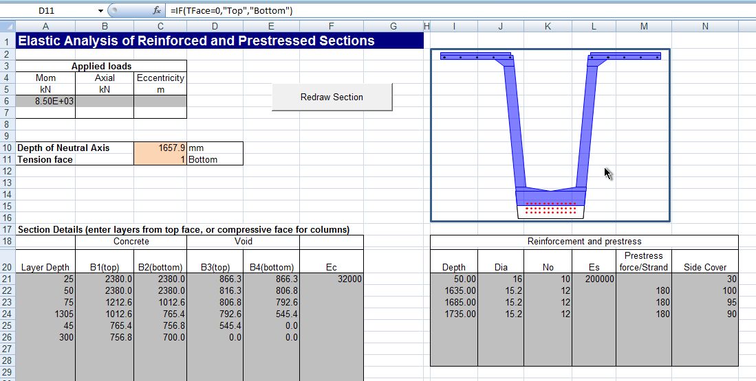Select the Bottom cell in D11
756x381 pixels.
(215, 159)
